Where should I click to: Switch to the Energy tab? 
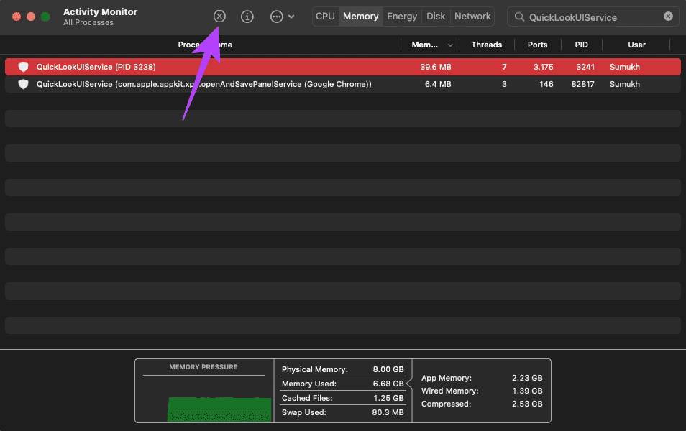[x=402, y=17]
